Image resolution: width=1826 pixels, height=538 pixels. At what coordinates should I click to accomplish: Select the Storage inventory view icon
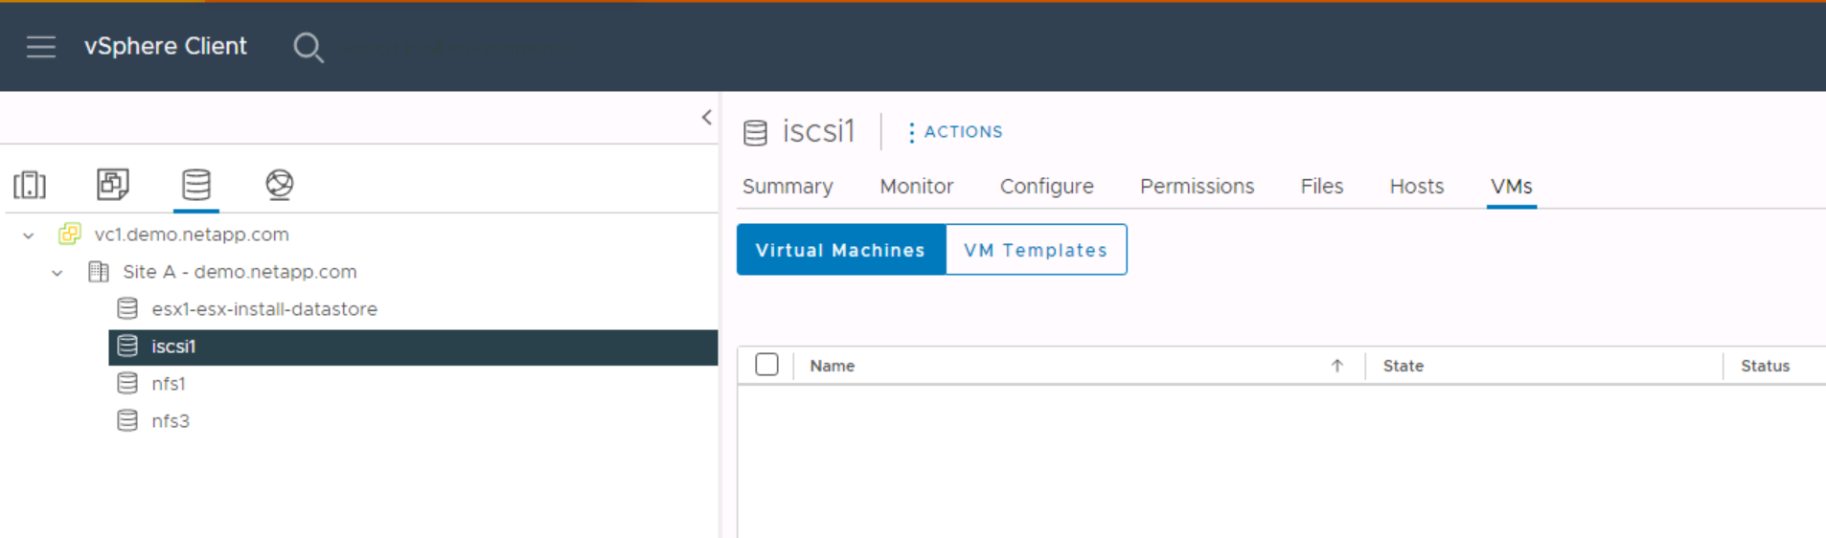pos(196,184)
